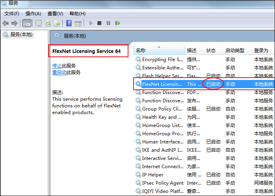Click the Refresh toolbar icon
The width and height of the screenshot is (275, 196).
[x=48, y=23]
